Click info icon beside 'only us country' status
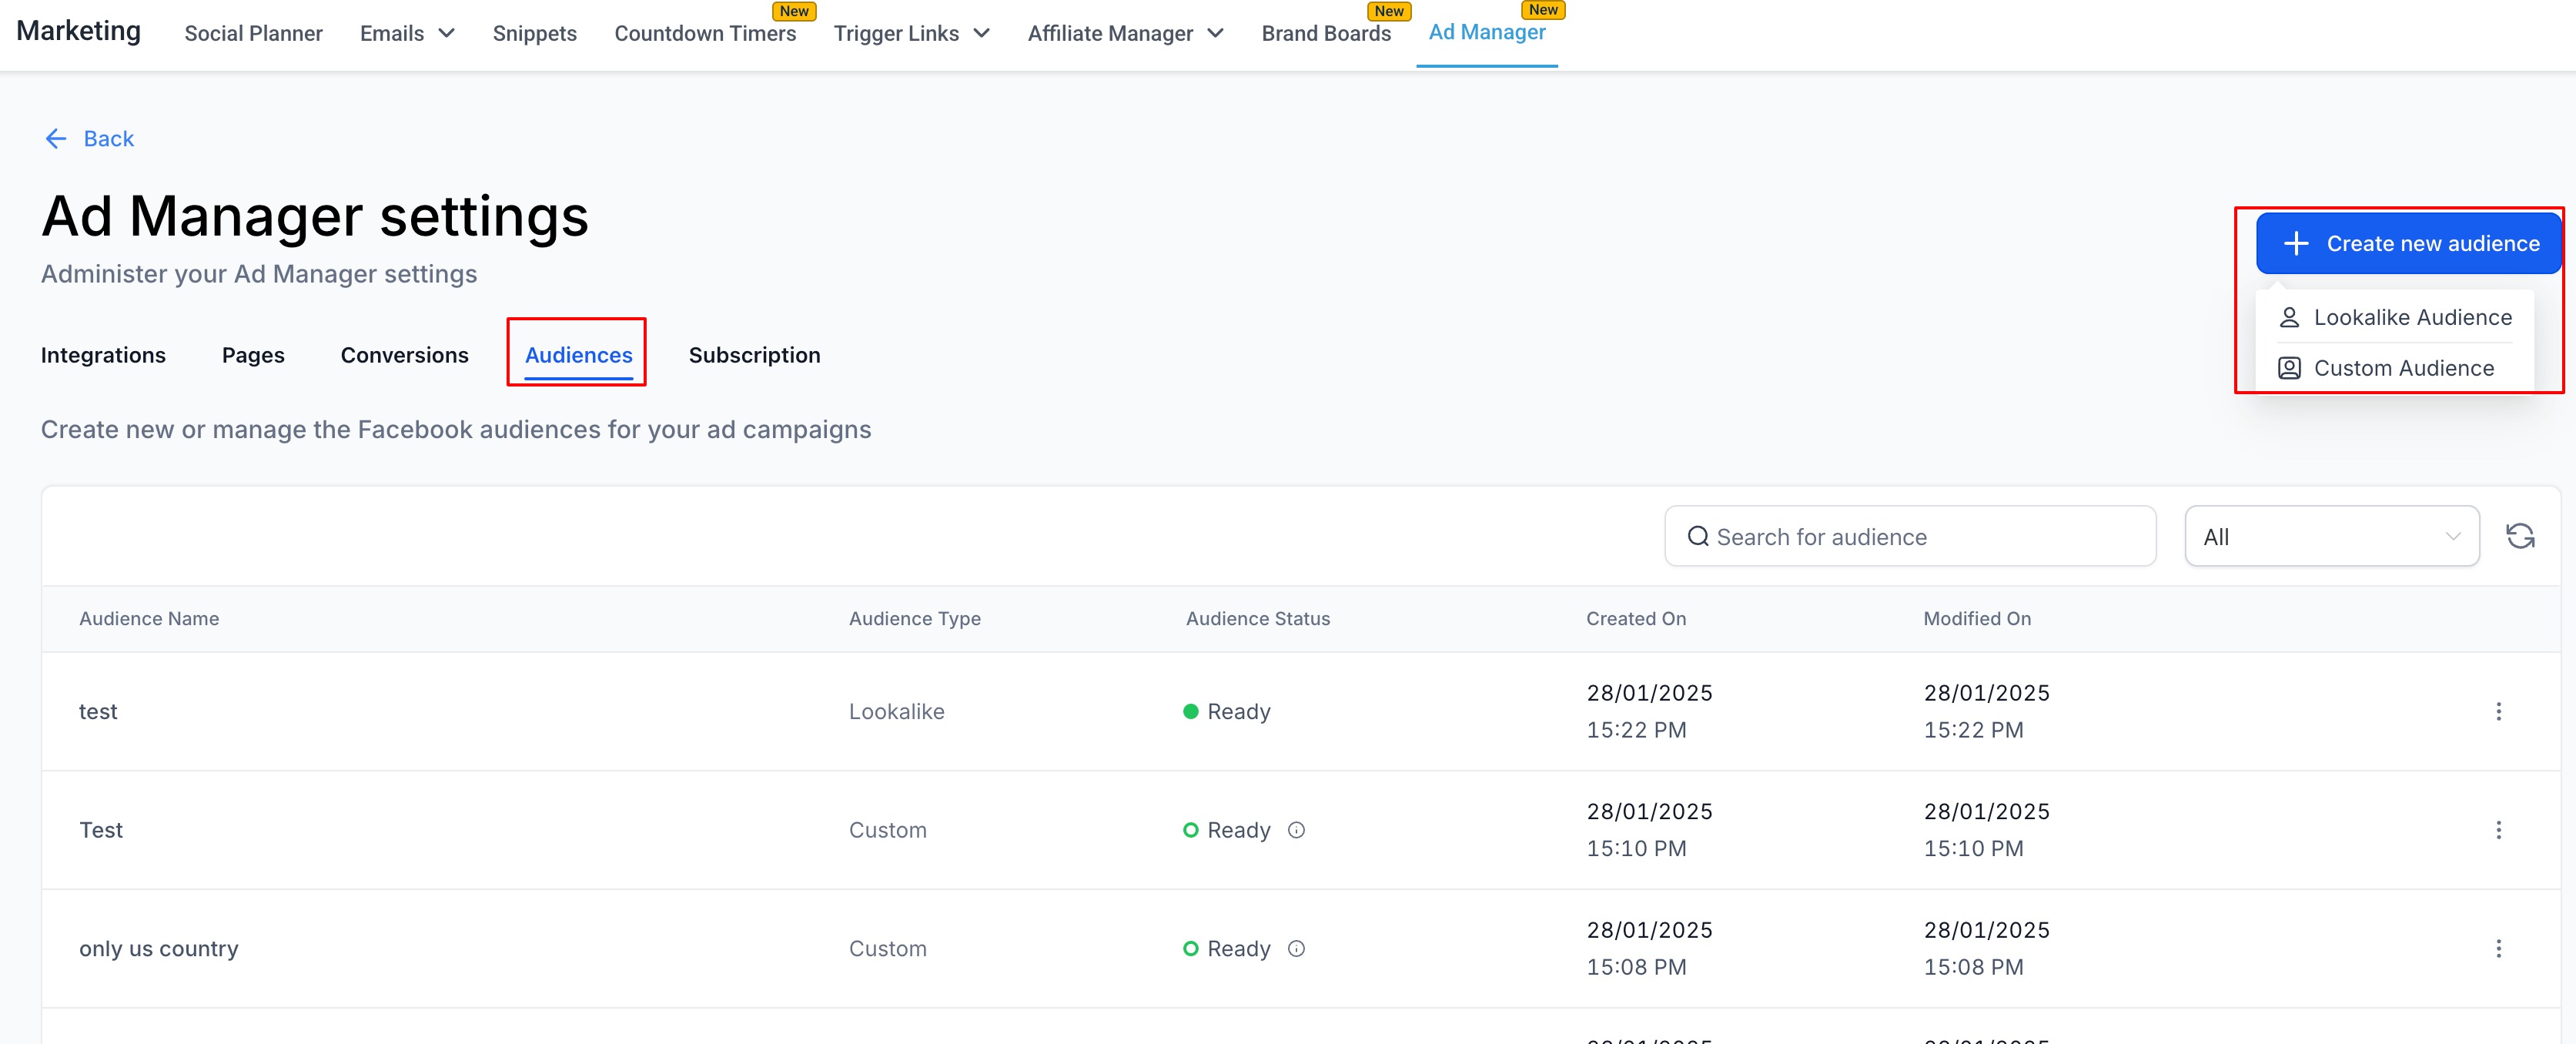The width and height of the screenshot is (2576, 1044). point(1296,948)
